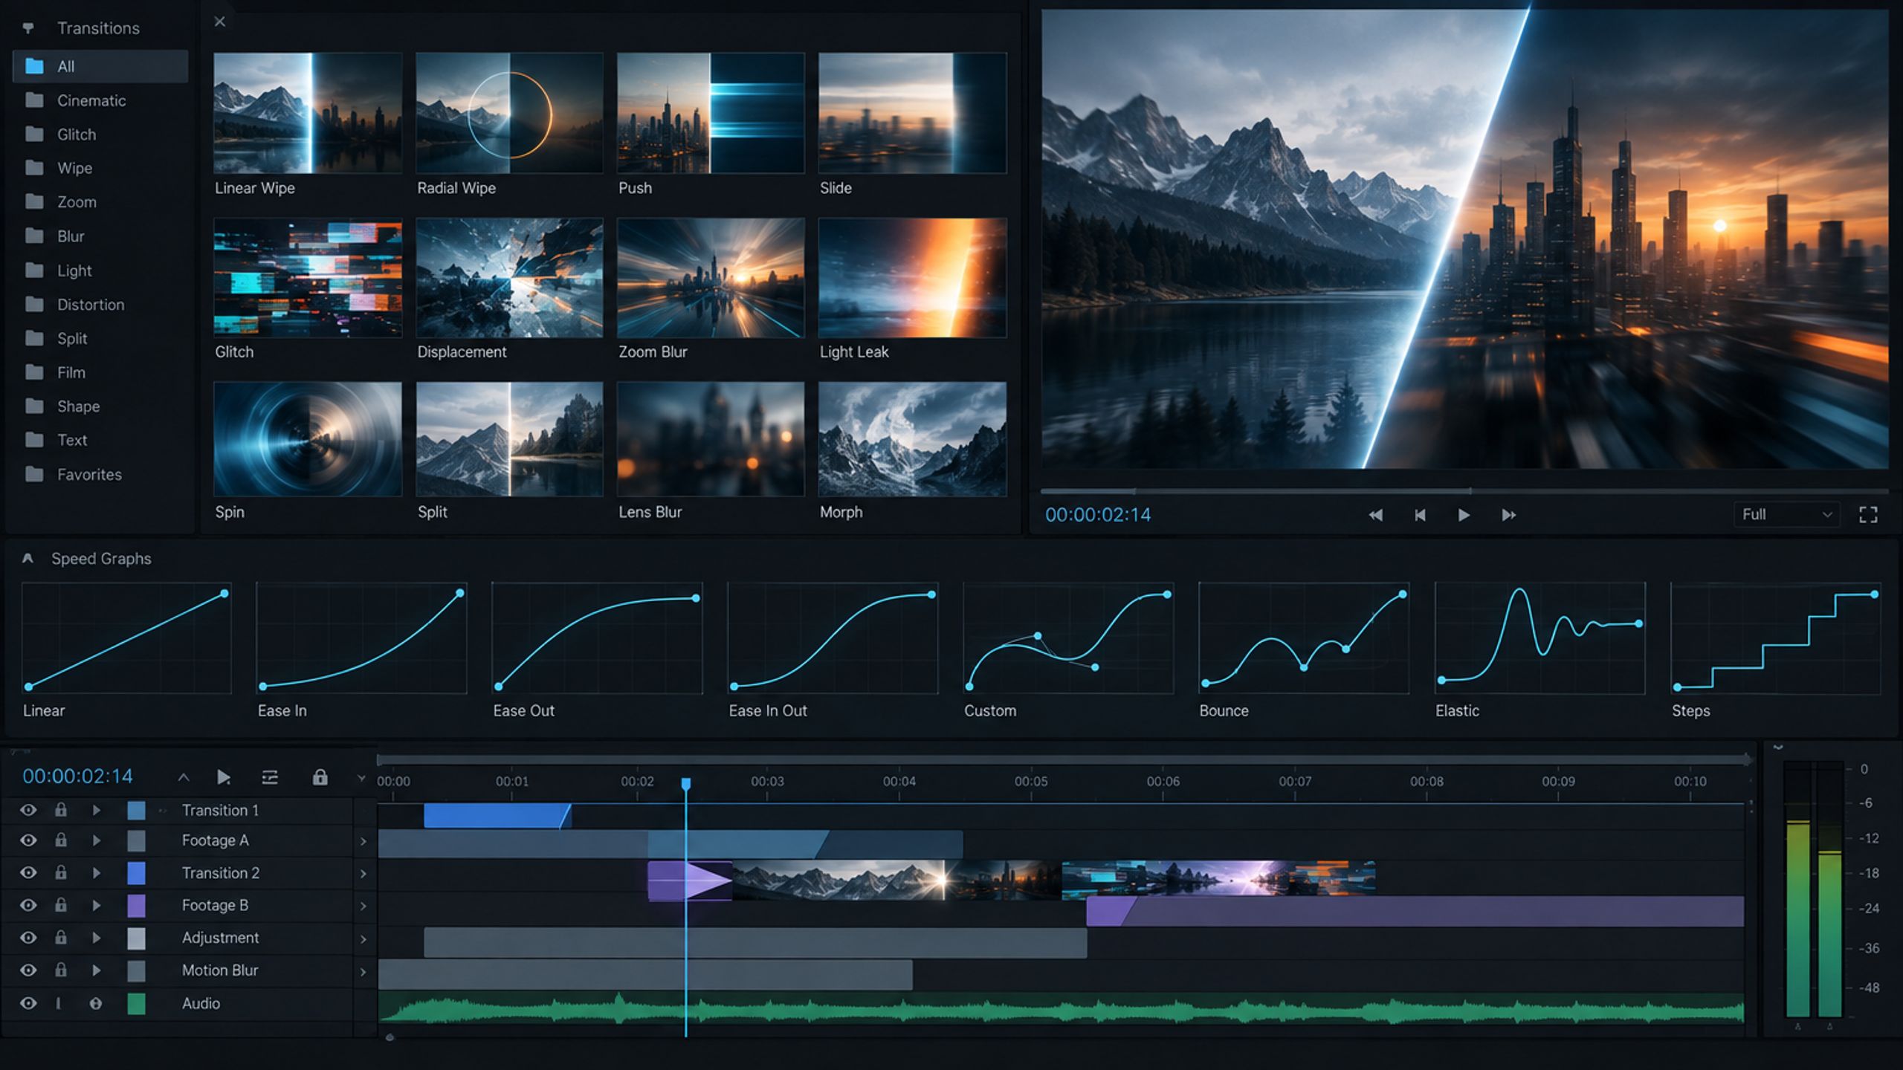Step back one frame in preview

click(1420, 515)
